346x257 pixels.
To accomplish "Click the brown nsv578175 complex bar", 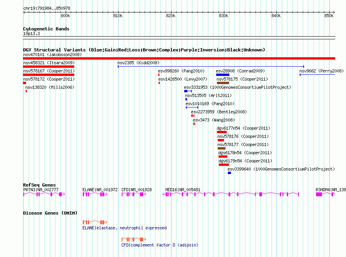I will [x=223, y=83].
